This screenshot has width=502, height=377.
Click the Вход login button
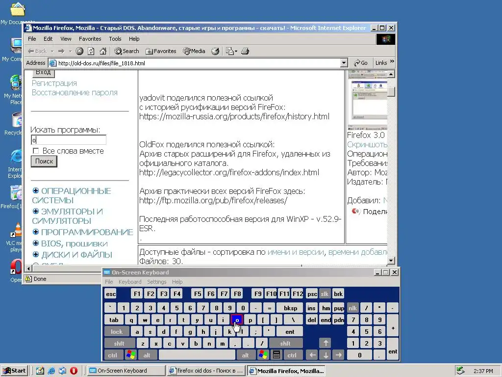(44, 73)
